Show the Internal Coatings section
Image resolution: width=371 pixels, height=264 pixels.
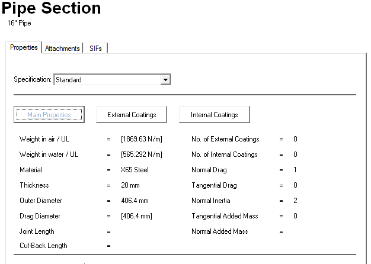pyautogui.click(x=214, y=115)
